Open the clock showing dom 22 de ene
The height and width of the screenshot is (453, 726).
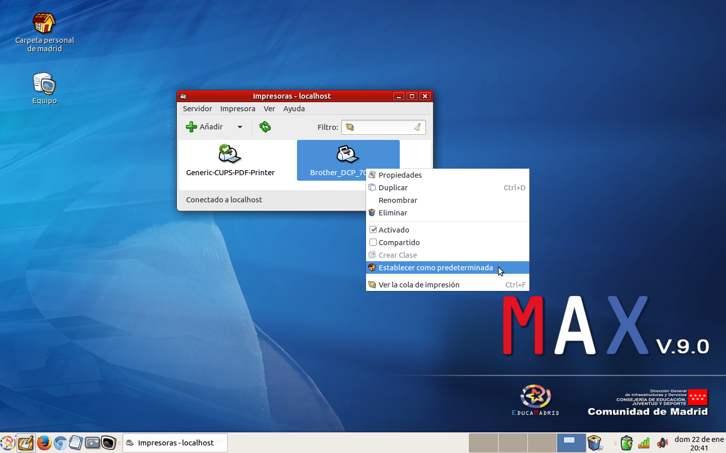pyautogui.click(x=699, y=443)
